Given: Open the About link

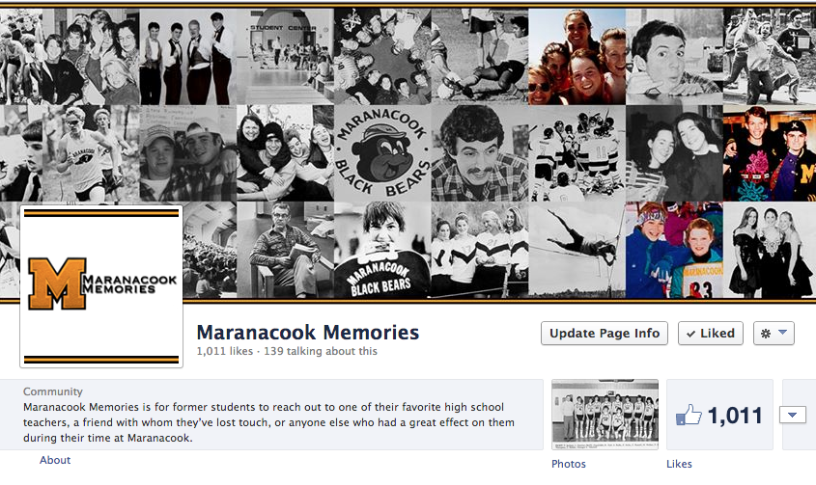Looking at the screenshot, I should click(55, 460).
